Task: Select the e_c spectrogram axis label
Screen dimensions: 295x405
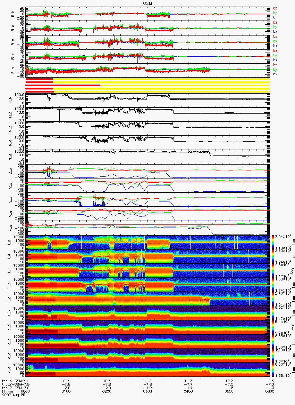Action: [x=10, y=341]
